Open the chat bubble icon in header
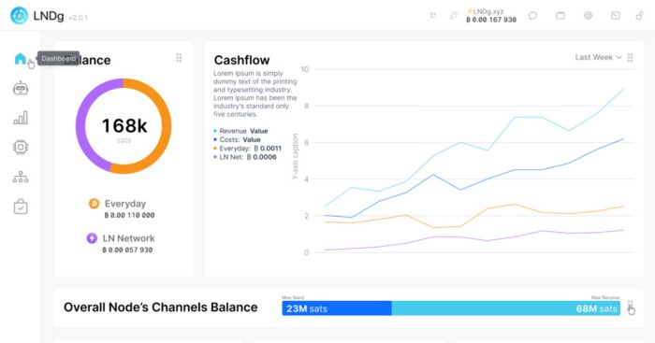The image size is (655, 343). [532, 16]
